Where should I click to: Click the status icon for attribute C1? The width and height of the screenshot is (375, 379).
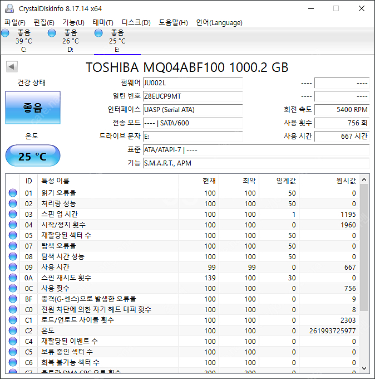click(x=13, y=320)
